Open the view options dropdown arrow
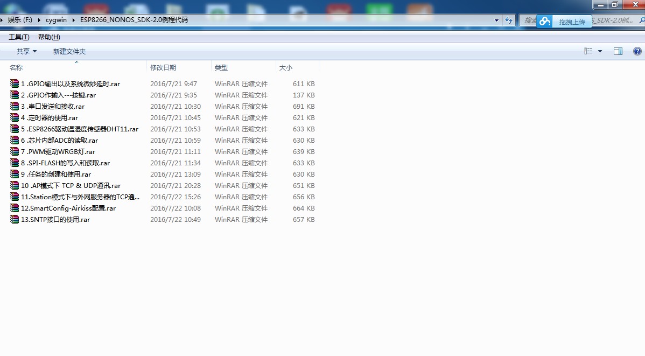Viewport: 645px width, 356px height. click(600, 51)
